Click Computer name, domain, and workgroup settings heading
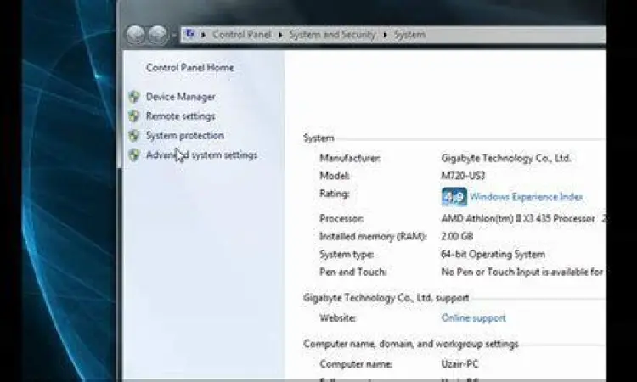Viewport: 637px width, 382px height. (411, 344)
